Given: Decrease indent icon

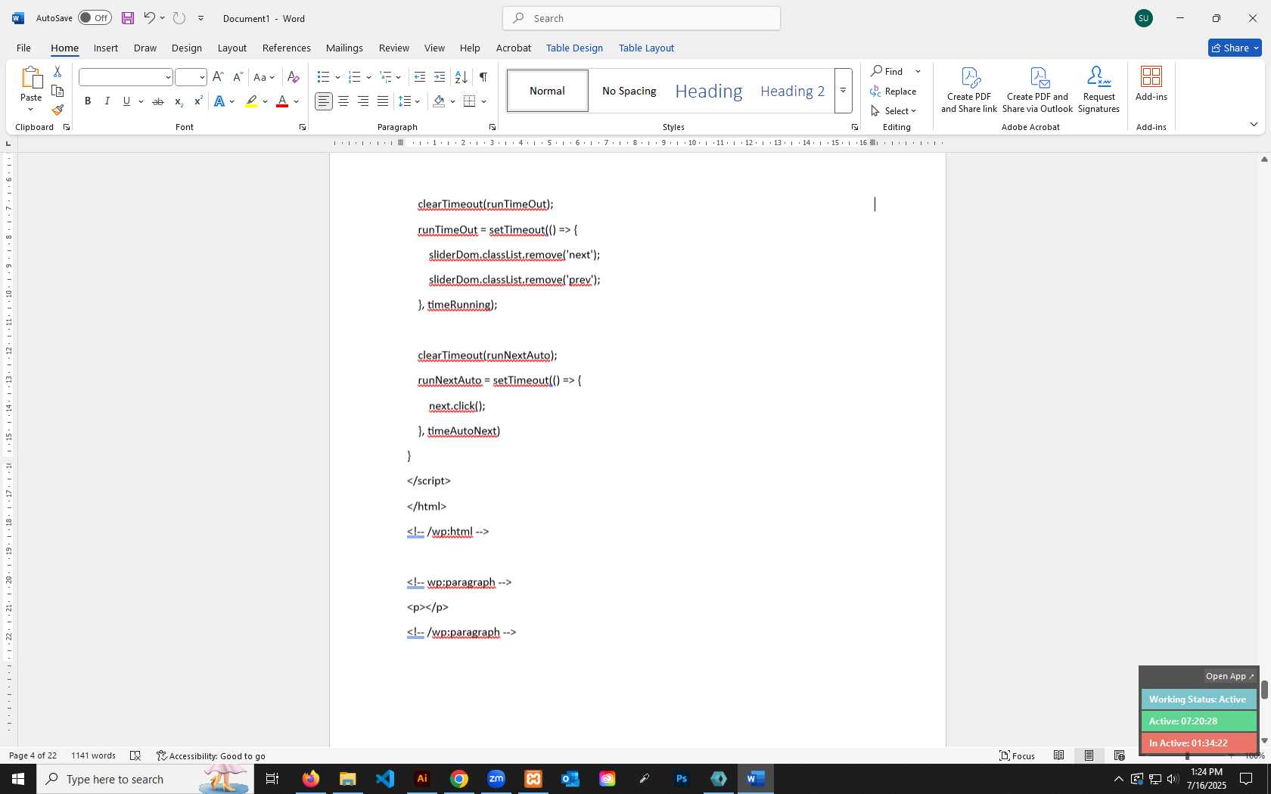Looking at the screenshot, I should pyautogui.click(x=420, y=77).
